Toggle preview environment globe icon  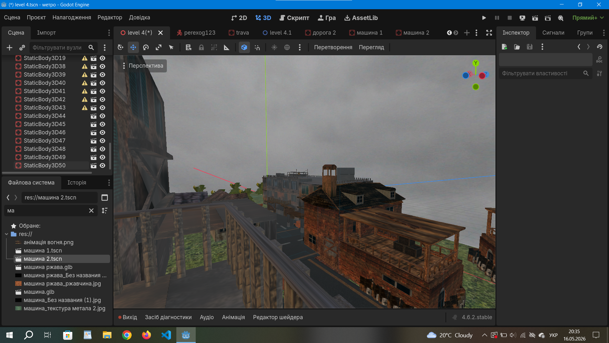[287, 47]
